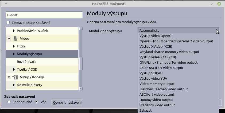Viewport: 225px width, 113px height.
Task: Select Wayland shared memory video output
Action: click(x=169, y=52)
